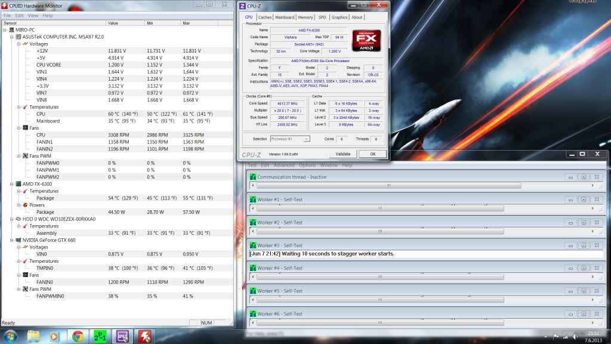This screenshot has width=611, height=344.
Task: Collapse the MIRO-PC root tree node
Action: (x=5, y=29)
